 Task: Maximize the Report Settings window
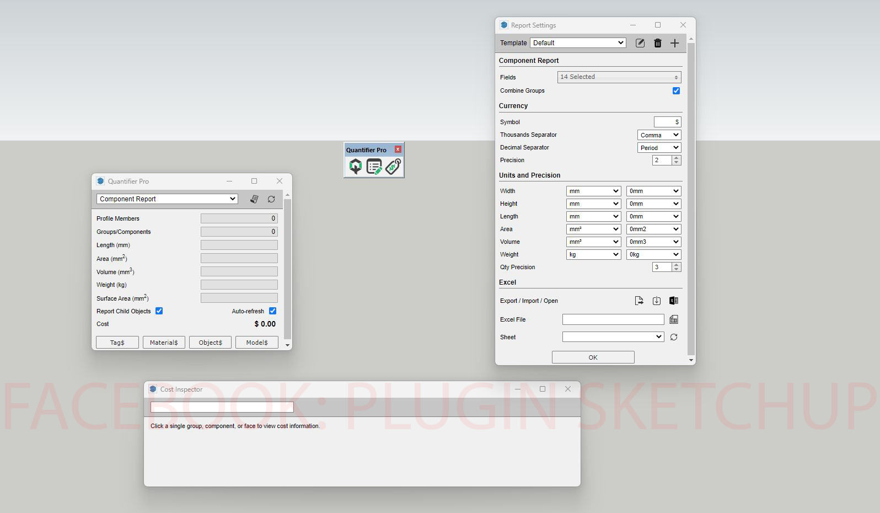click(x=658, y=25)
